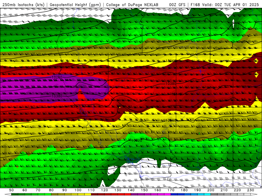Click the 'Geopotential Height (gpm)' header text

(75, 5)
